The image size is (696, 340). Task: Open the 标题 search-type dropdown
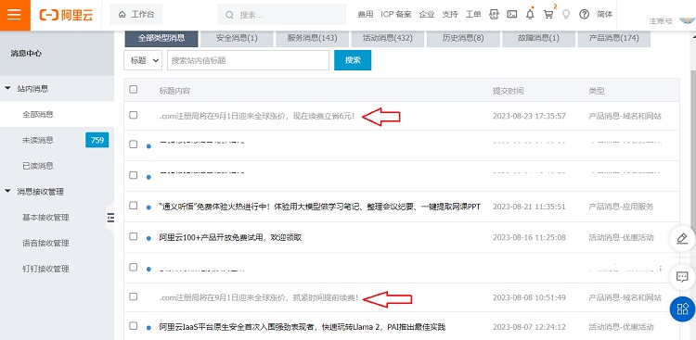click(x=143, y=60)
